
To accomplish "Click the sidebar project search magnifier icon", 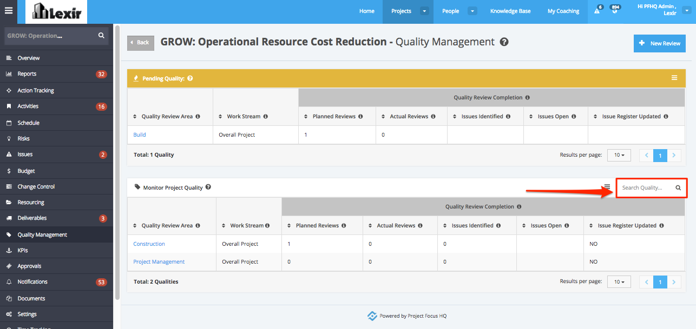I will 101,36.
